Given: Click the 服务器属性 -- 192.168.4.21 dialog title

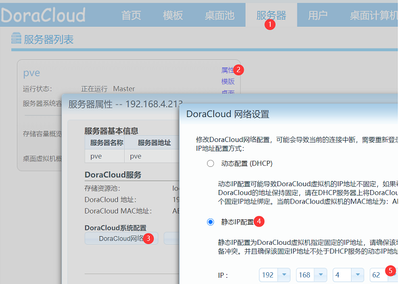Looking at the screenshot, I should [125, 104].
